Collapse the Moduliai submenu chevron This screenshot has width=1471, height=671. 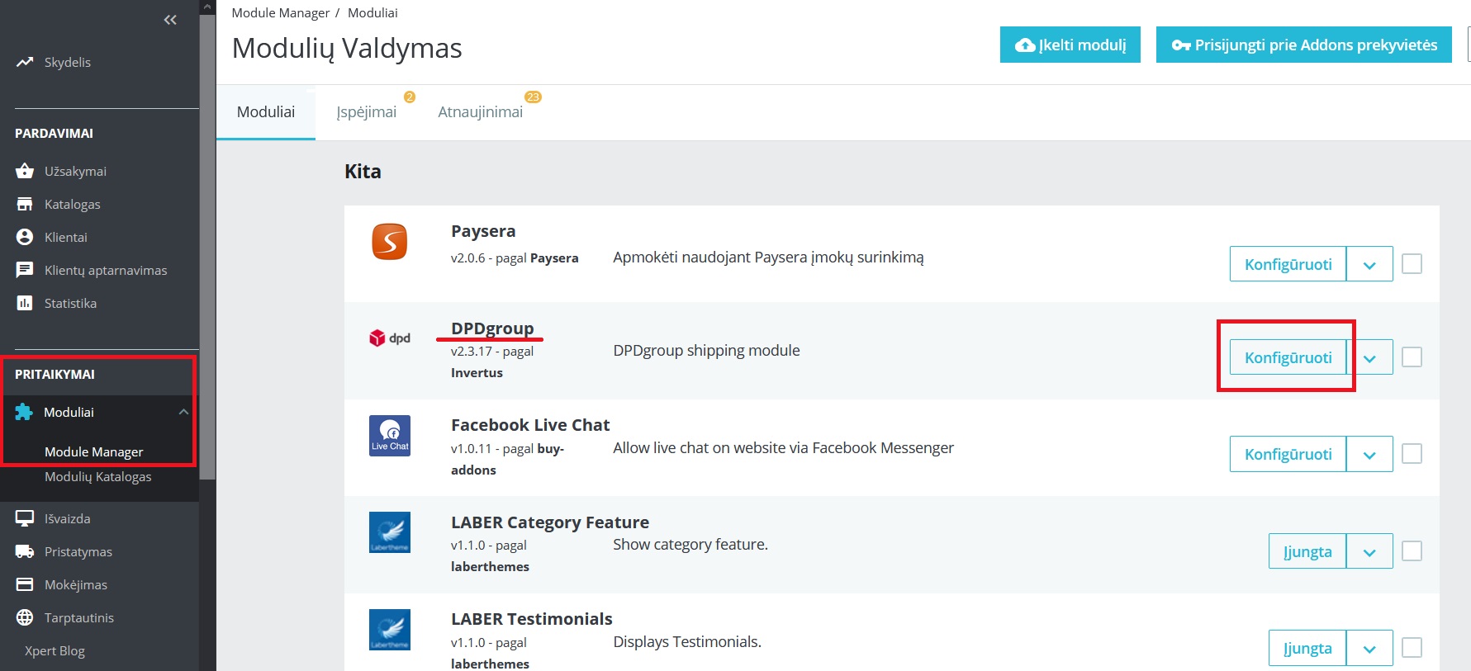click(x=183, y=412)
